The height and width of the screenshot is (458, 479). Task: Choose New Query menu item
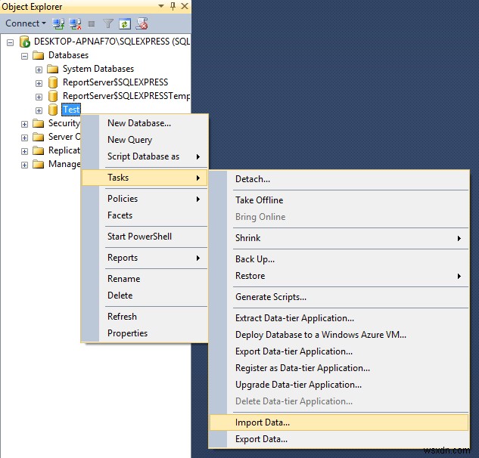(x=145, y=140)
